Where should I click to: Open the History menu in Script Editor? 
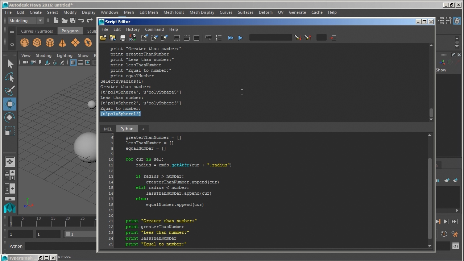point(133,29)
